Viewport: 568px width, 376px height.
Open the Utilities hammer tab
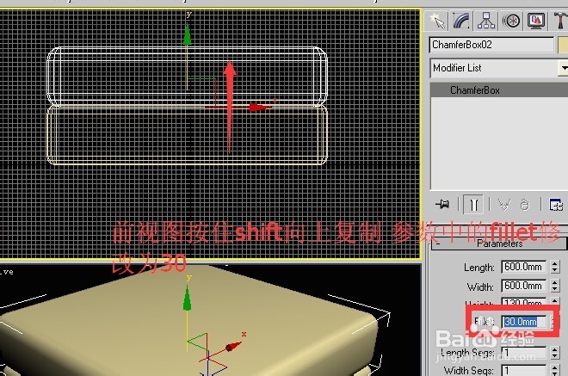point(559,21)
